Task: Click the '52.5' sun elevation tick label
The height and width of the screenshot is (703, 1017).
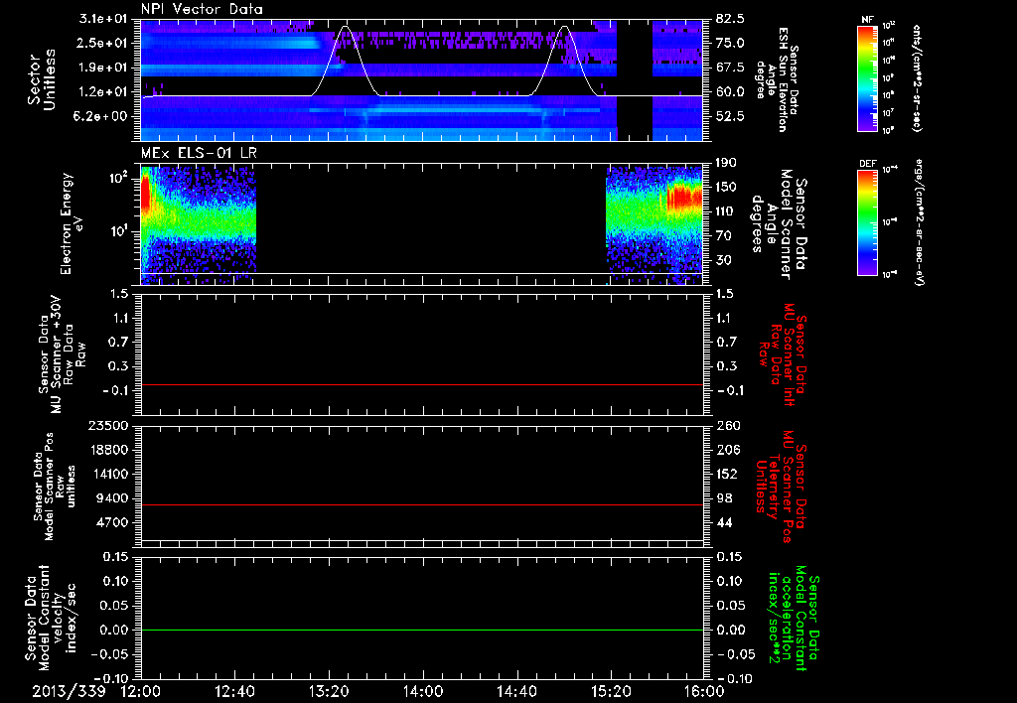Action: click(x=731, y=117)
